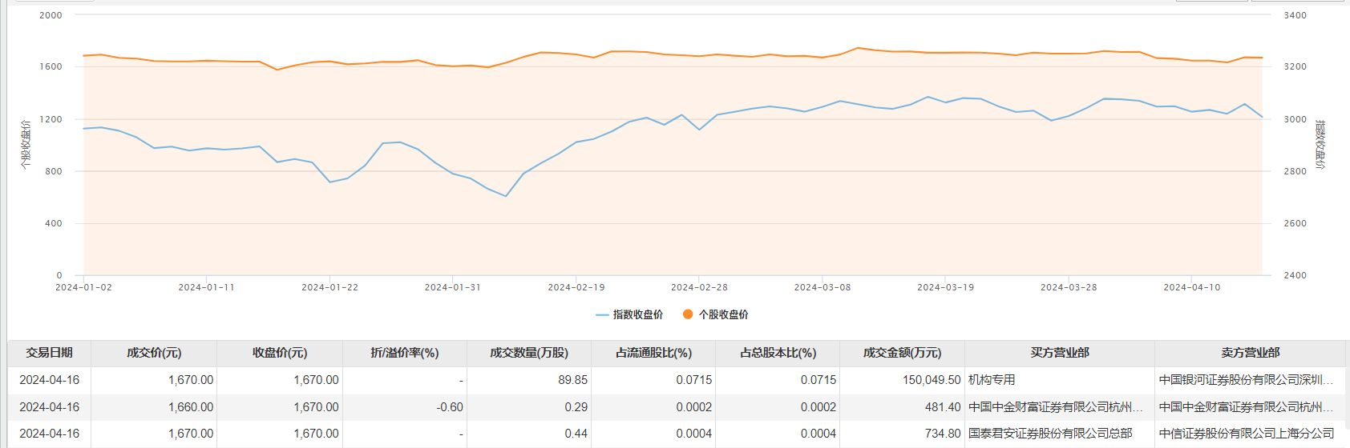Open 中信证券股份有限公司上海分公司 seller link

pyautogui.click(x=1247, y=434)
